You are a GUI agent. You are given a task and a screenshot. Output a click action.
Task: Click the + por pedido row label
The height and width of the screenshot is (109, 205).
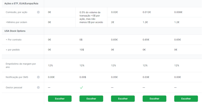click(13, 50)
